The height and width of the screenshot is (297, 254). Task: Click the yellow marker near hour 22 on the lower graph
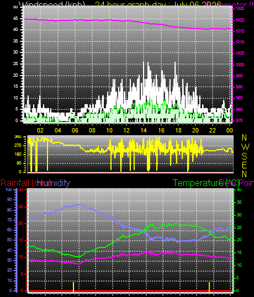point(209,288)
